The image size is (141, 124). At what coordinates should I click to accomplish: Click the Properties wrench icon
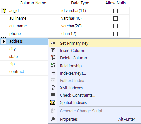[53, 119]
